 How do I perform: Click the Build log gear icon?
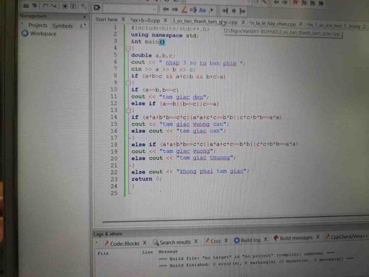[237, 240]
